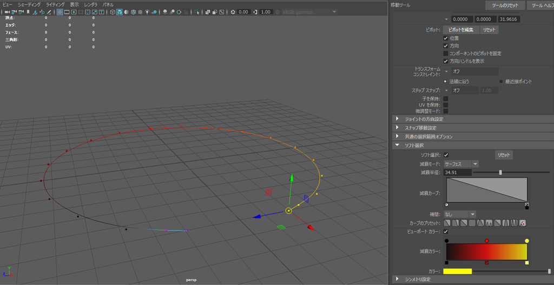The image size is (554, 285).
Task: Select the stepped curve preset icon
Action: 497,223
